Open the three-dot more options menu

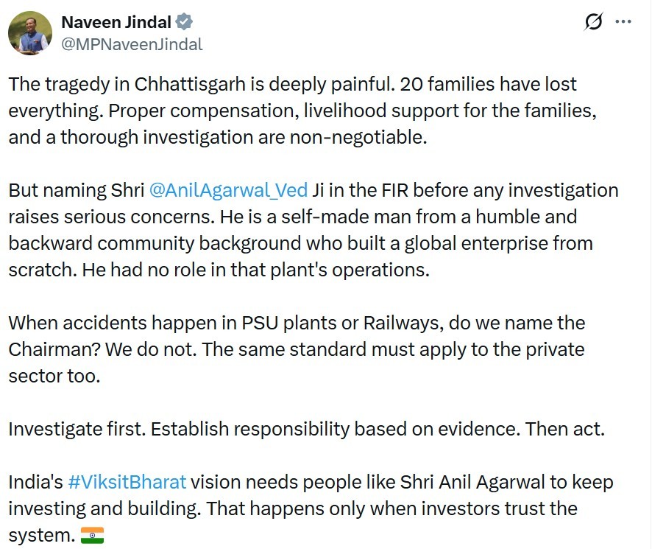click(x=623, y=22)
